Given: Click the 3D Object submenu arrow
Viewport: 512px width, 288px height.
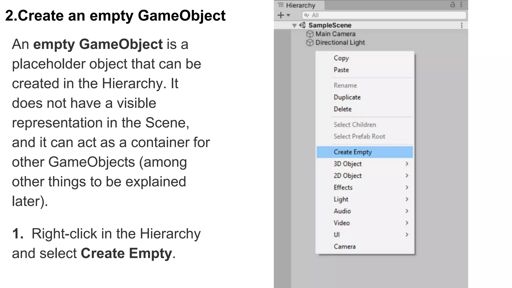Looking at the screenshot, I should coord(407,164).
